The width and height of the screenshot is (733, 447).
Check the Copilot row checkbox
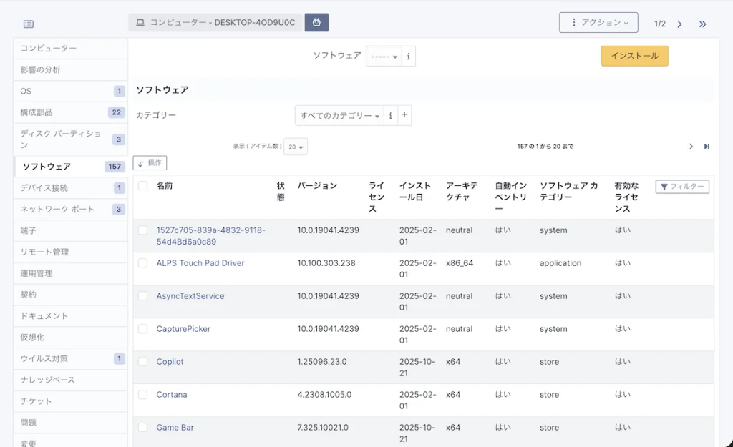tap(142, 361)
